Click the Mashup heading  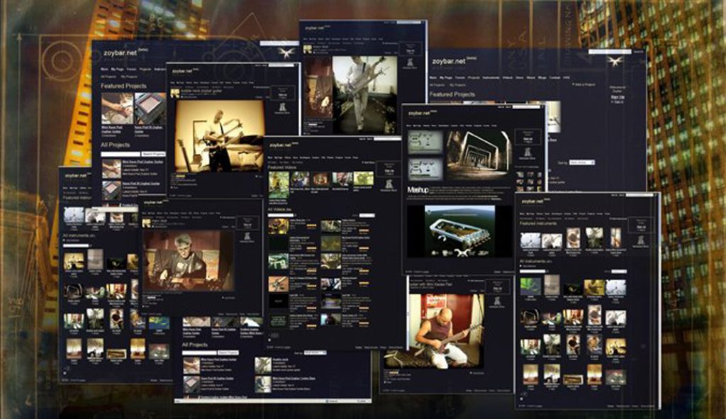click(x=418, y=191)
